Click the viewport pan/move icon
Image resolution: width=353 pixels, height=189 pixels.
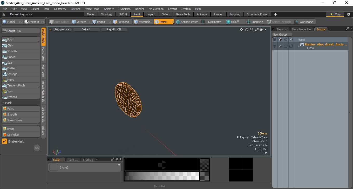[x=241, y=30]
